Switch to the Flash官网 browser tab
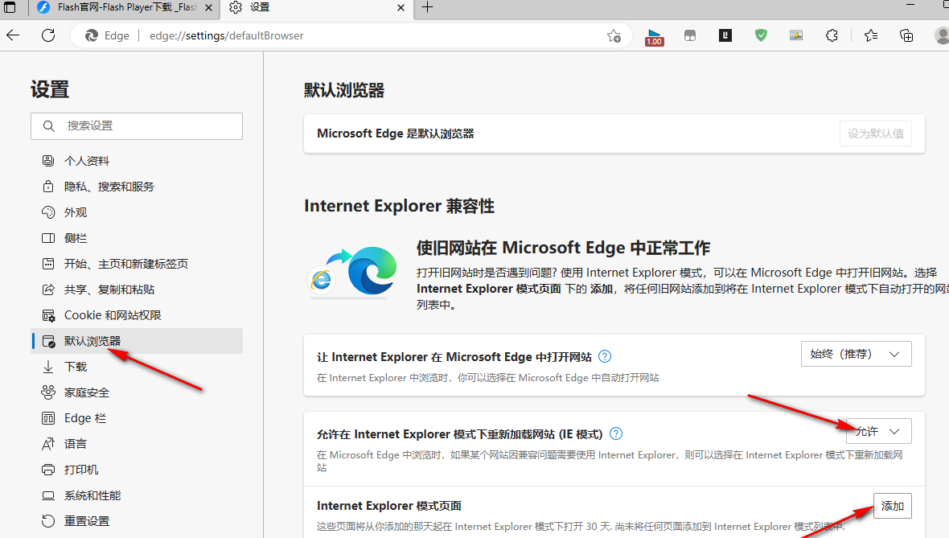This screenshot has height=538, width=949. pyautogui.click(x=121, y=8)
